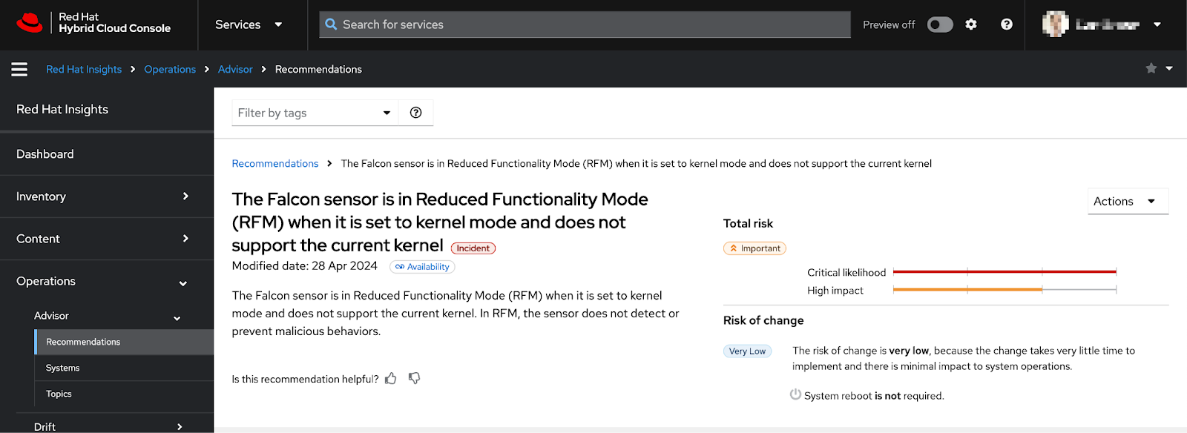Click the favorite star icon
The height and width of the screenshot is (433, 1187).
click(1151, 68)
